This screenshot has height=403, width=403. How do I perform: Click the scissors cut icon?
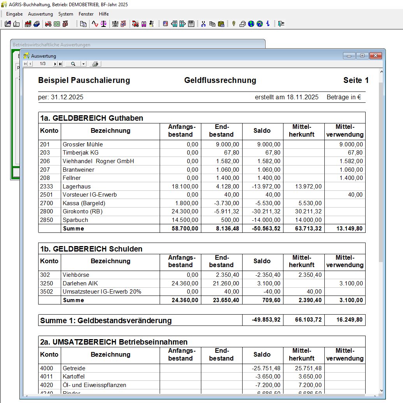coord(203,24)
